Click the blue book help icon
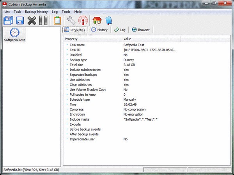Image resolution: width=234 pixels, height=175 pixels. pos(109,20)
